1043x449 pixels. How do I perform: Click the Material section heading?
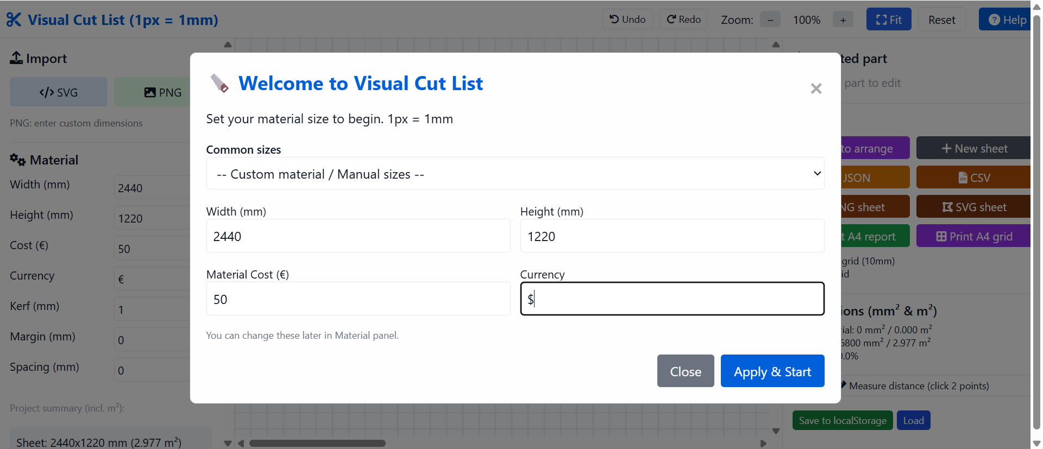(x=44, y=160)
